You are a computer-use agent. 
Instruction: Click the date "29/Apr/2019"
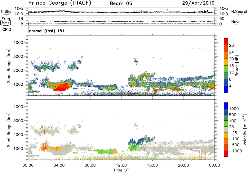tap(198, 3)
